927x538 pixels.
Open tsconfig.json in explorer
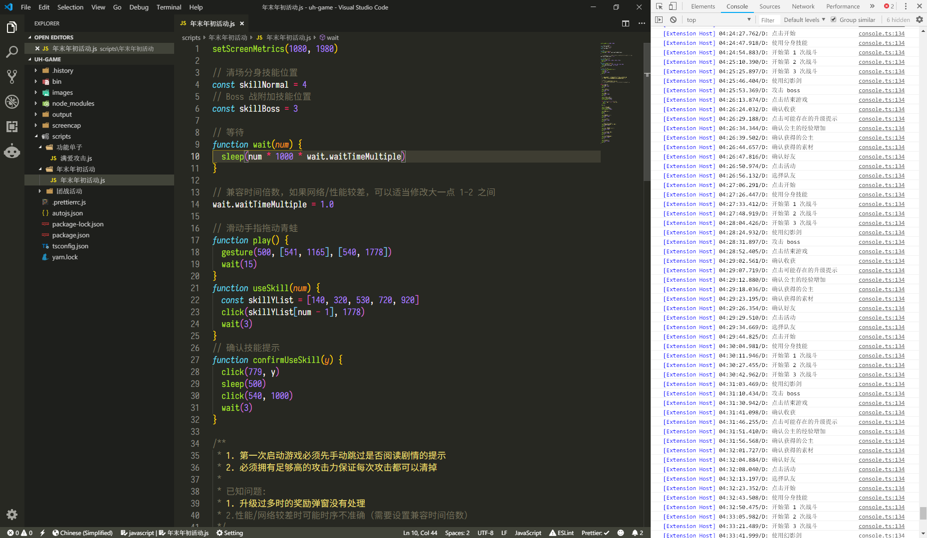(70, 246)
